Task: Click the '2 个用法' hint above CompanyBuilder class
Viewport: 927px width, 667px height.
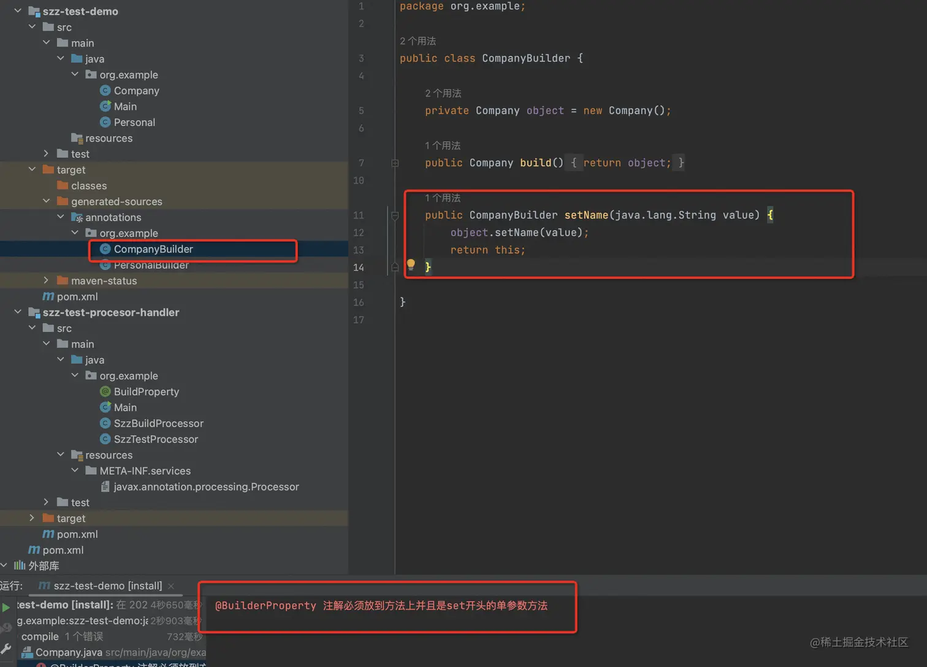Action: click(418, 41)
